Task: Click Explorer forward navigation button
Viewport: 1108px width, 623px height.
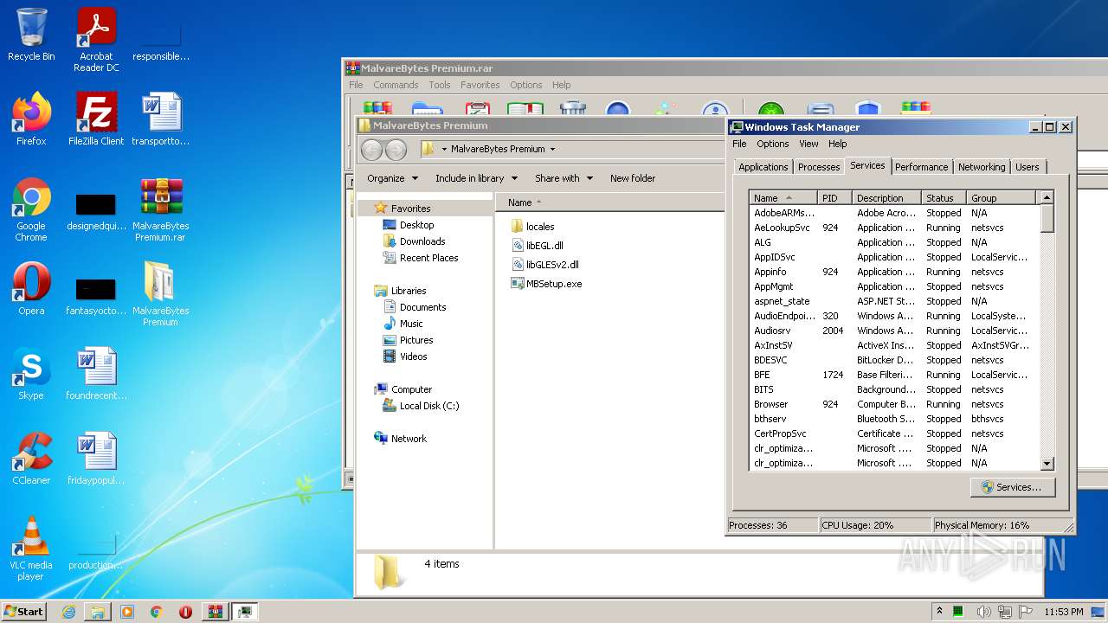Action: (x=396, y=149)
